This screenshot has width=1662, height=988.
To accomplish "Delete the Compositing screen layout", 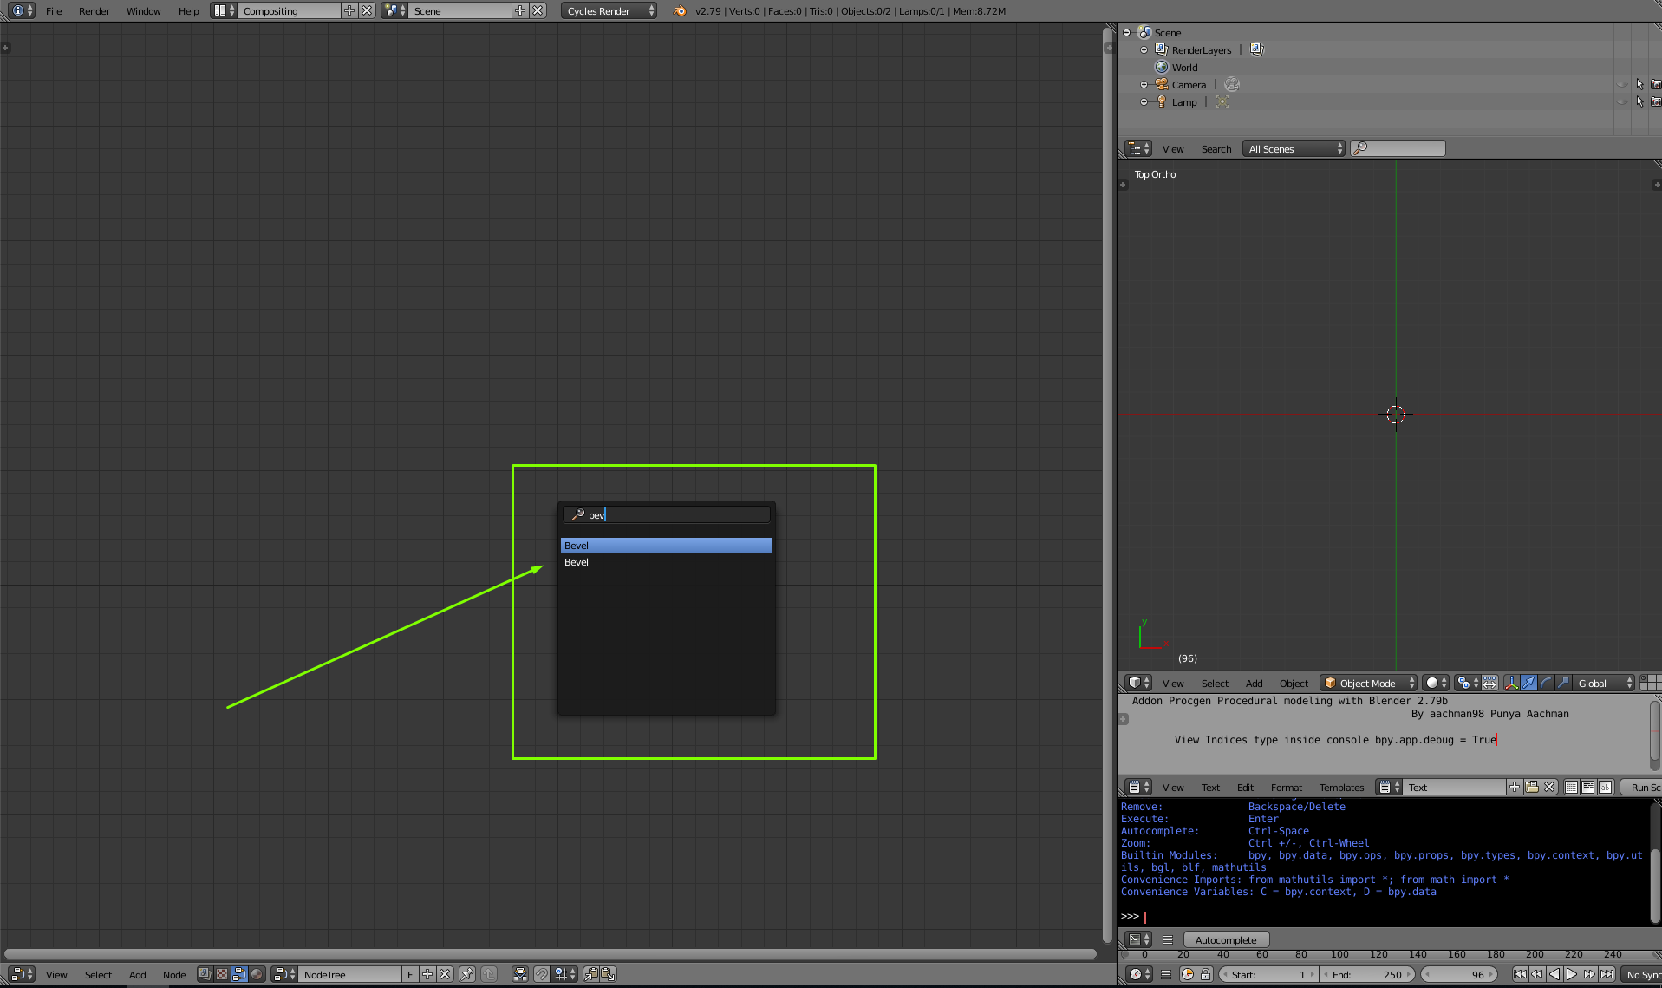I will [367, 11].
